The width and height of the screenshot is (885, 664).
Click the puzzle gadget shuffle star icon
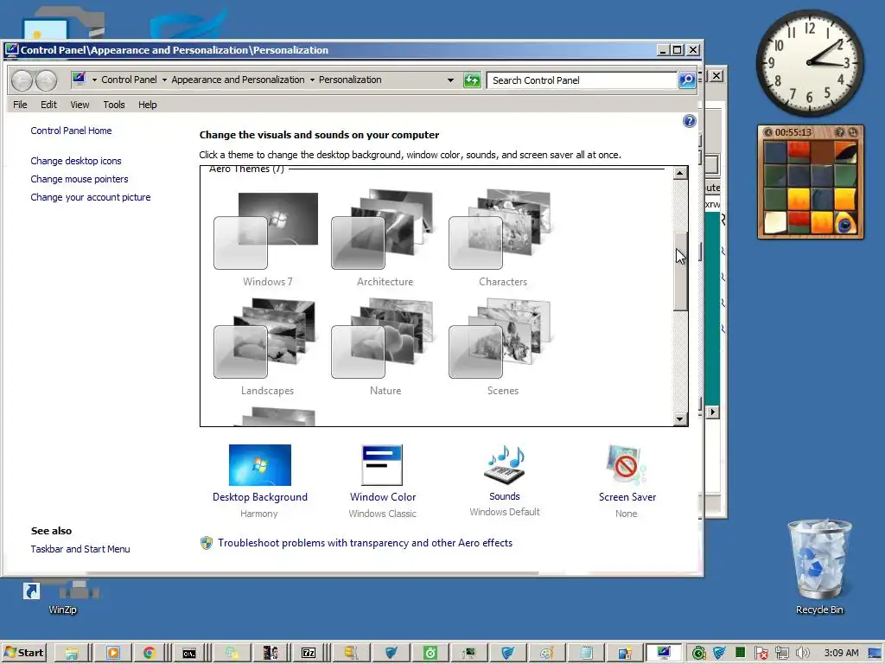point(853,132)
